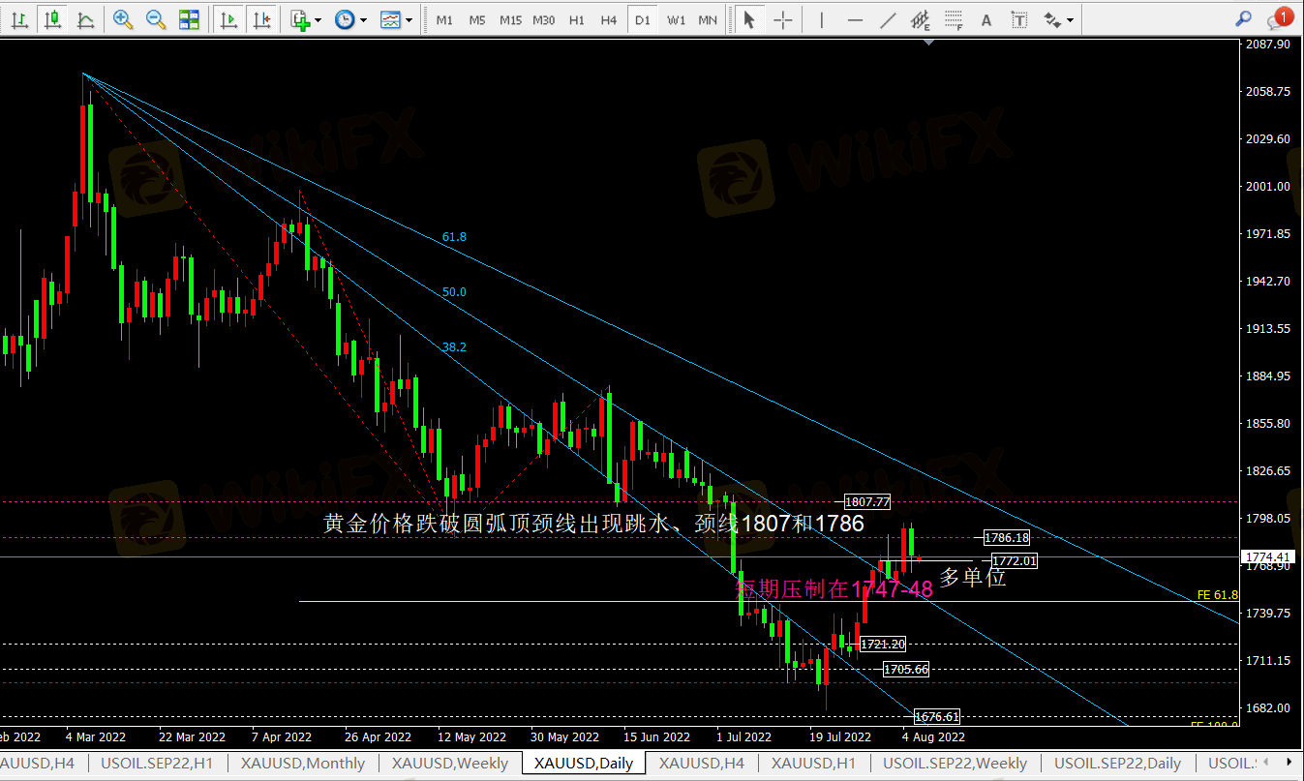
Task: Click the zoom out magnifier icon
Action: point(155,19)
